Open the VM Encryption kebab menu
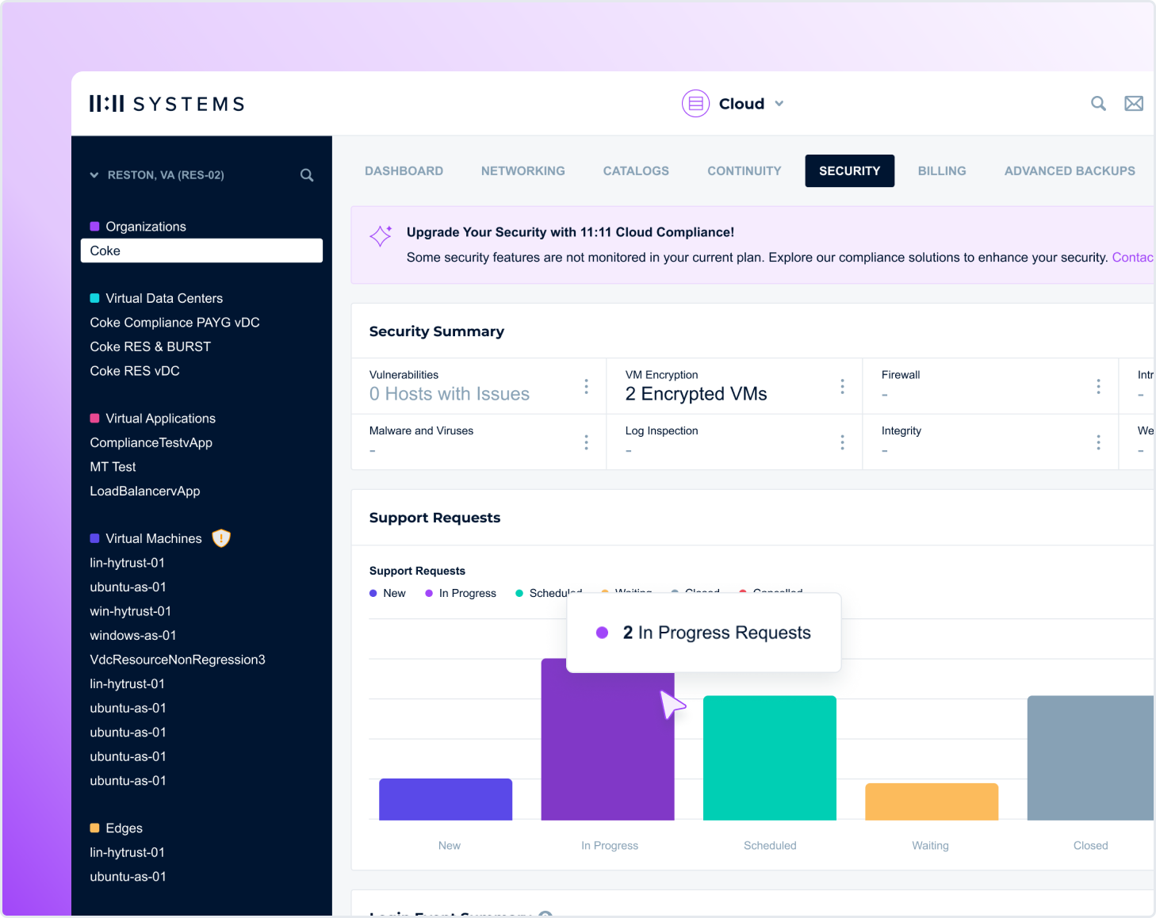Viewport: 1156px width, 918px height. click(x=843, y=386)
